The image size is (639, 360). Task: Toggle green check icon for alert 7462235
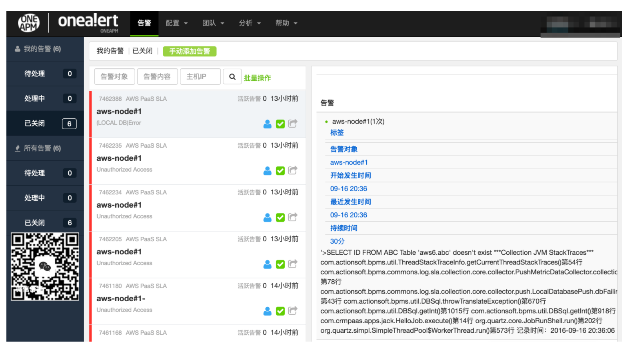(x=280, y=171)
